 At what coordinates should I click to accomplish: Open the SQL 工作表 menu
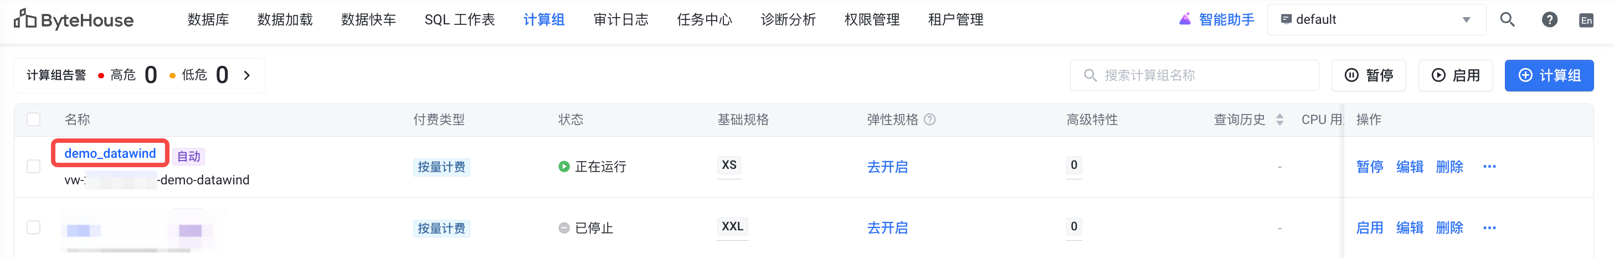click(x=459, y=20)
